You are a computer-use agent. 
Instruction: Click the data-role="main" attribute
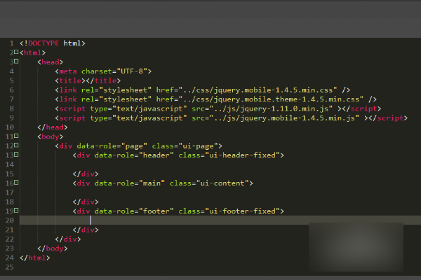tap(130, 183)
